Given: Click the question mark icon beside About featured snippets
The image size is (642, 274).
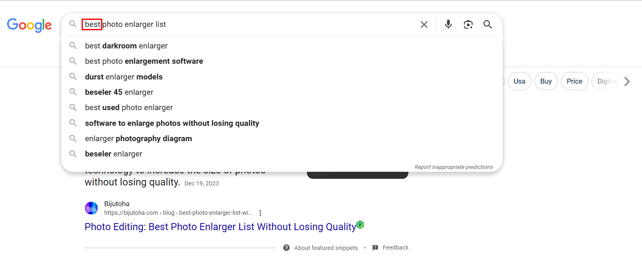Looking at the screenshot, I should [x=286, y=248].
